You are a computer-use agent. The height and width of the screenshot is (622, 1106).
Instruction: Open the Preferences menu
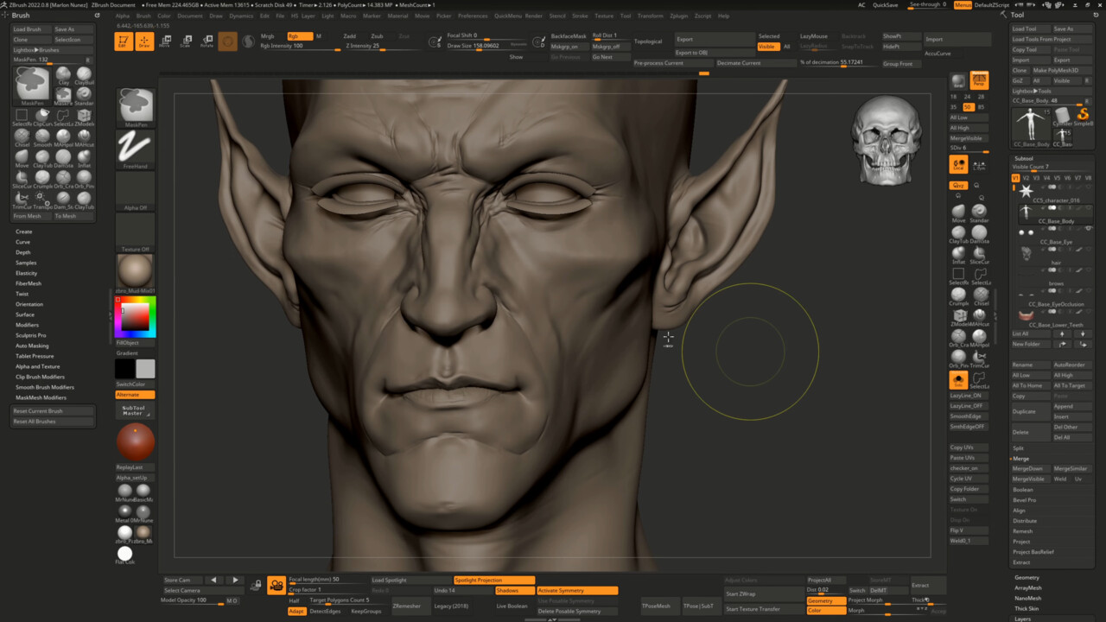tap(473, 16)
